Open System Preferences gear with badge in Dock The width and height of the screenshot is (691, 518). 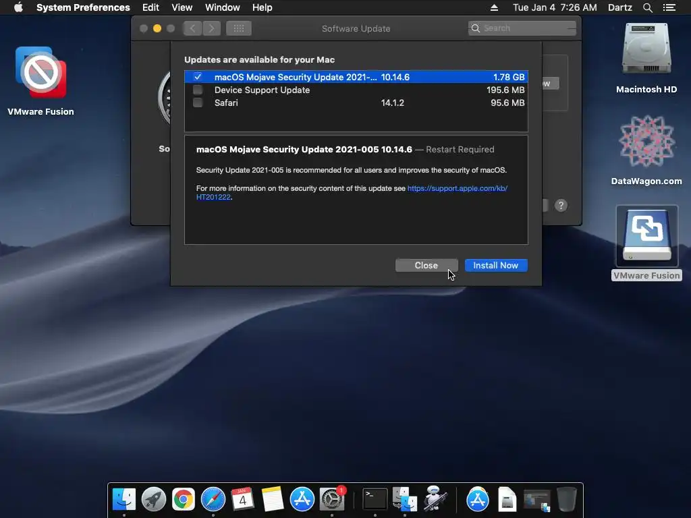click(x=332, y=499)
